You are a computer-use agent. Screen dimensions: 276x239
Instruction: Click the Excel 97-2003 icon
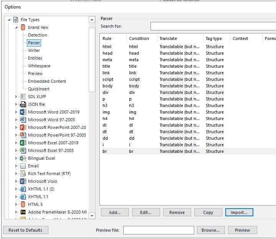(x=23, y=150)
